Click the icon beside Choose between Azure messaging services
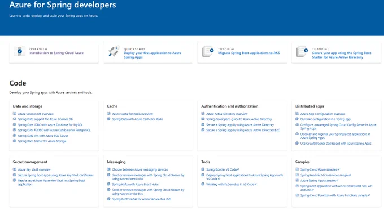This screenshot has width=384, height=210. 109,169
